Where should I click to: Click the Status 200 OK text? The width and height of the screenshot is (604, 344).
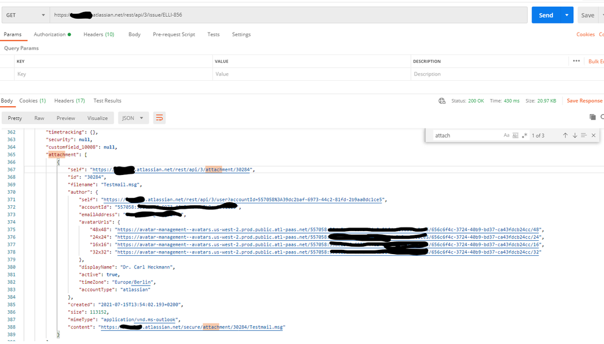click(x=467, y=101)
